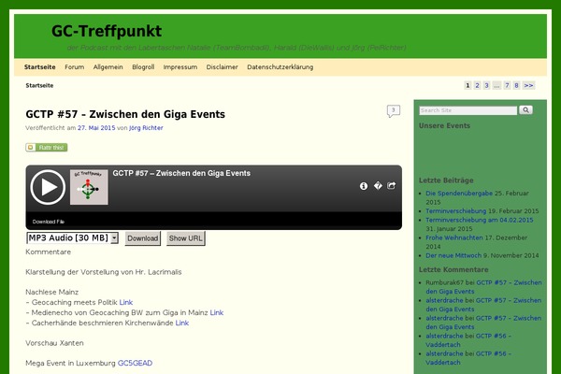Open sidebar post Die Spendenübergabe
This screenshot has width=561, height=374.
point(459,194)
